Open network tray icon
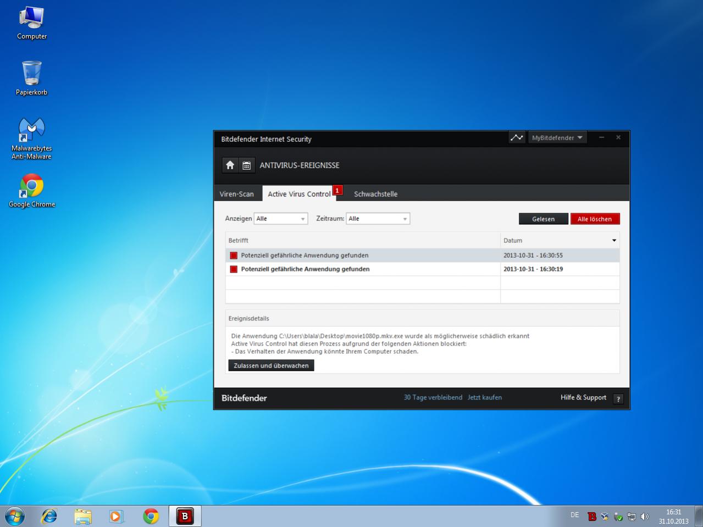 click(632, 517)
